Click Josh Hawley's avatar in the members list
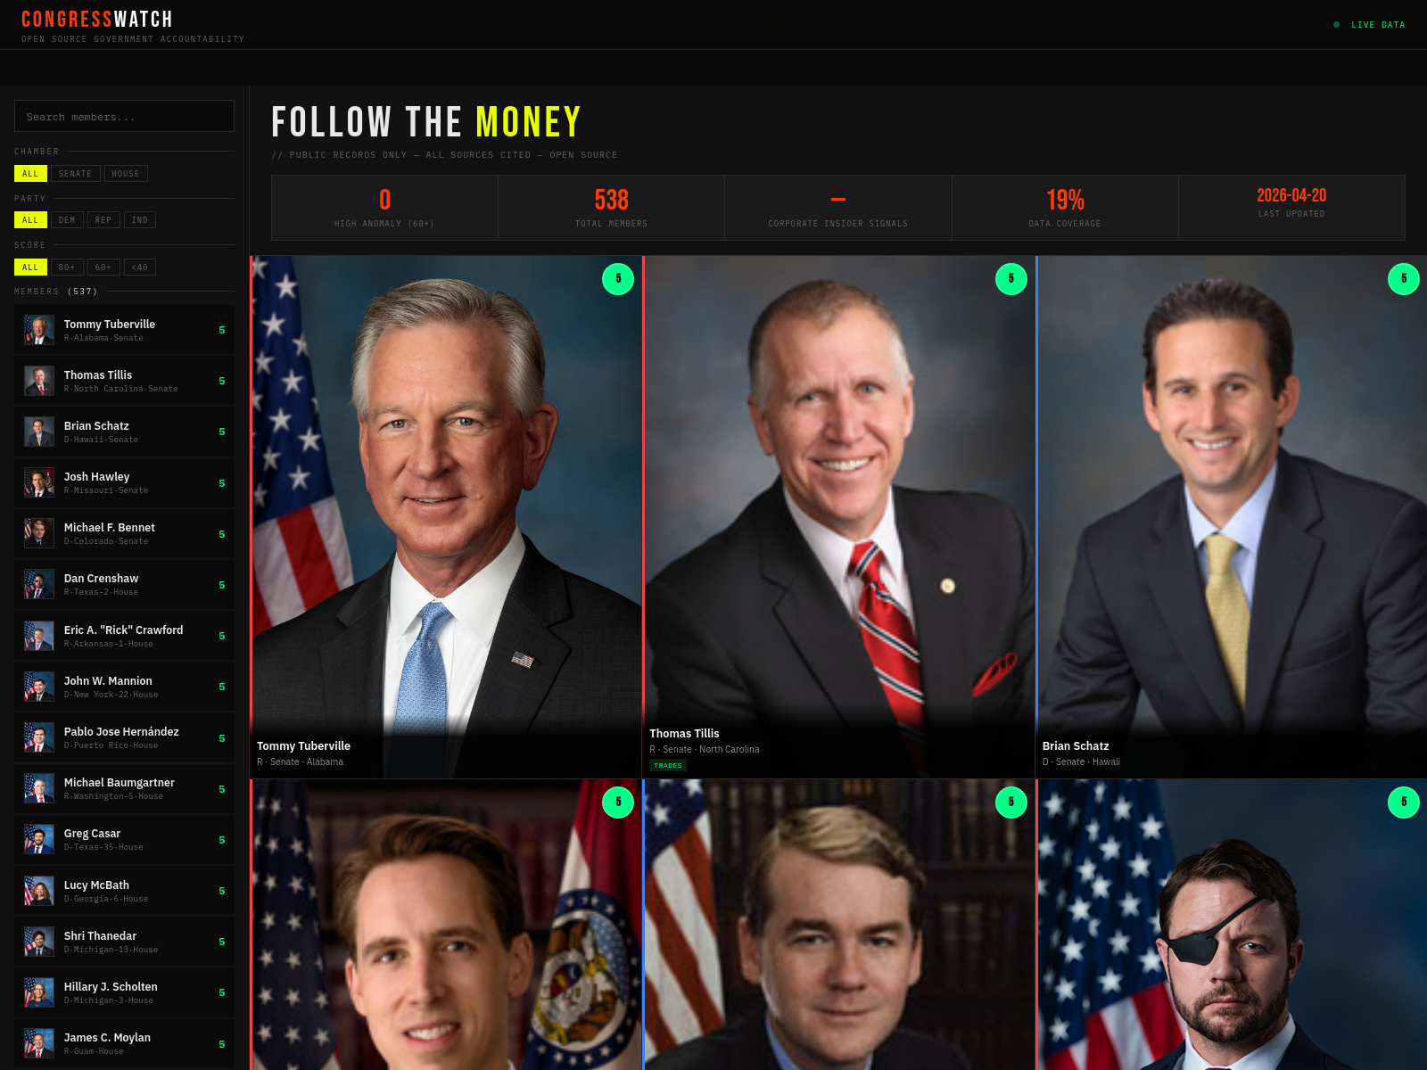1427x1070 pixels. (39, 482)
